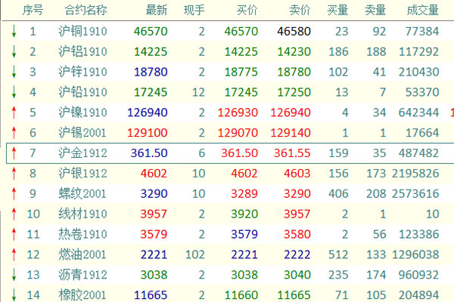Sort by the 合约名称 column header
Viewport: 454px width, 302px height.
(86, 11)
